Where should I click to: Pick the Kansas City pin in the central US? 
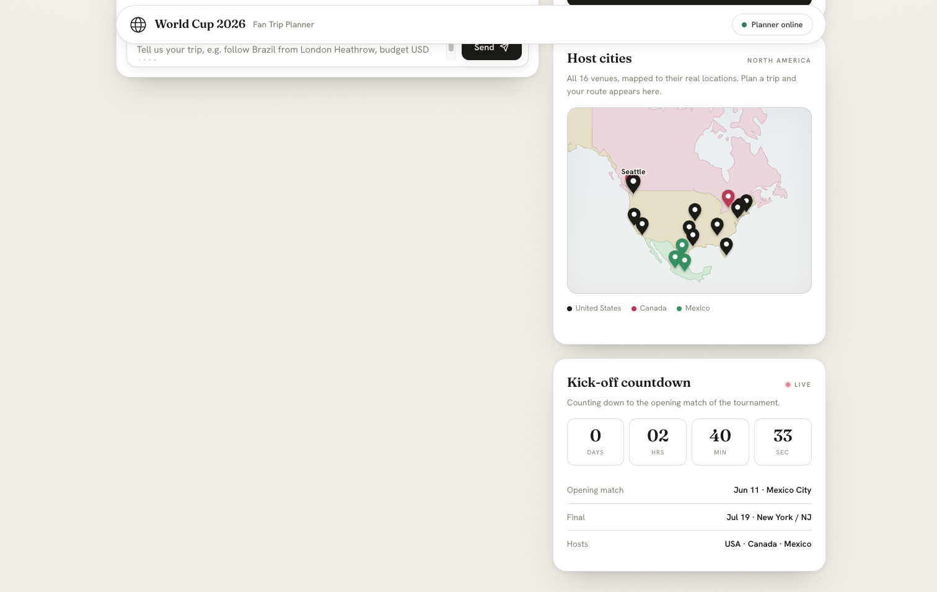click(x=695, y=212)
